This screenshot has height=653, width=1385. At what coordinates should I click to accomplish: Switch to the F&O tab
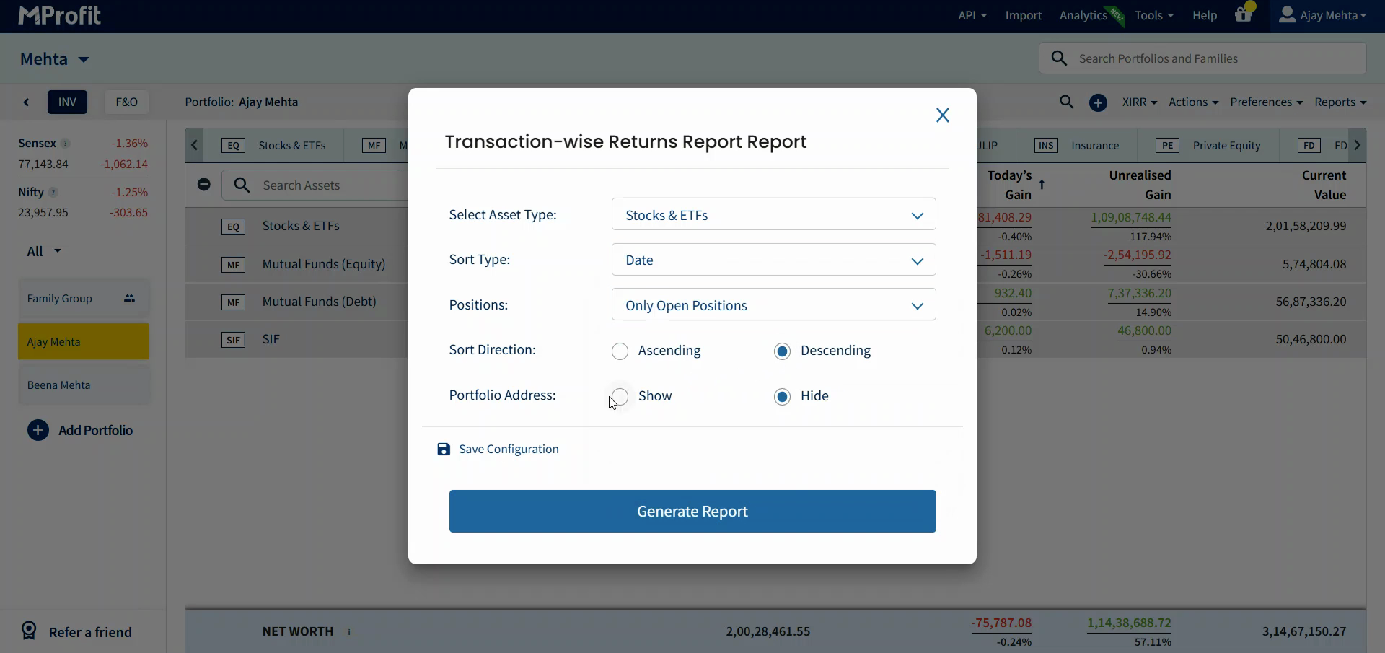coord(126,102)
